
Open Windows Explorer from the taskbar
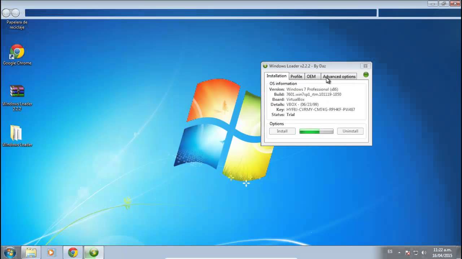pos(31,253)
